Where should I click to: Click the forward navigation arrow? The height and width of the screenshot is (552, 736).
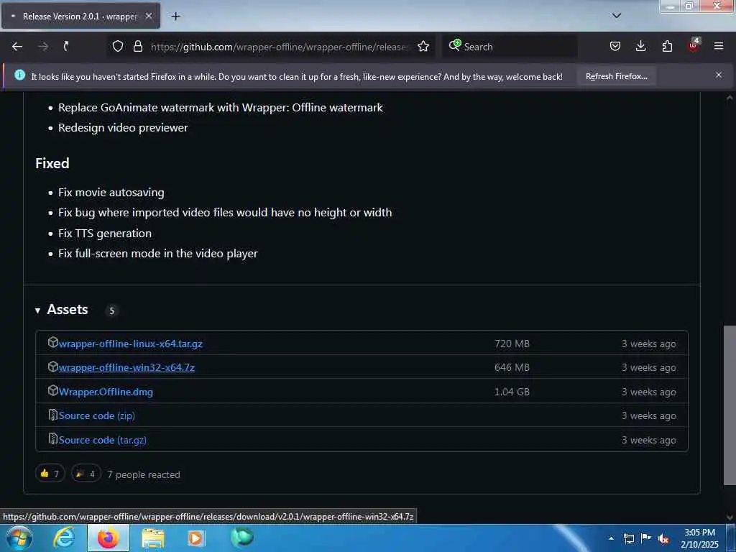coord(43,47)
